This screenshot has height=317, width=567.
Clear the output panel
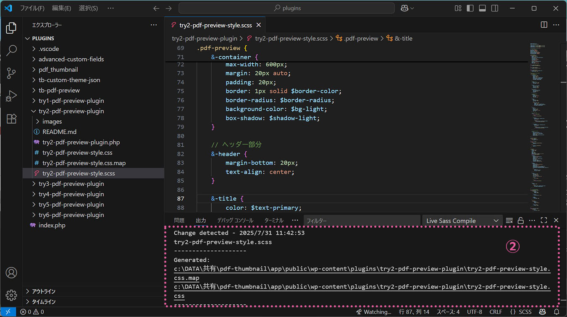pyautogui.click(x=509, y=221)
